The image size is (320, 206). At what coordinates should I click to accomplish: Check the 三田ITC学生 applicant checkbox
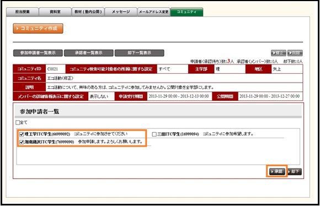[154, 134]
